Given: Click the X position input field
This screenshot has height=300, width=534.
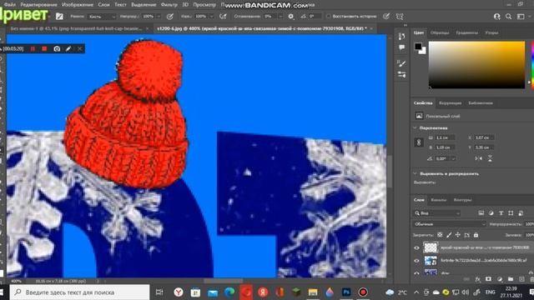Looking at the screenshot, I should point(484,137).
